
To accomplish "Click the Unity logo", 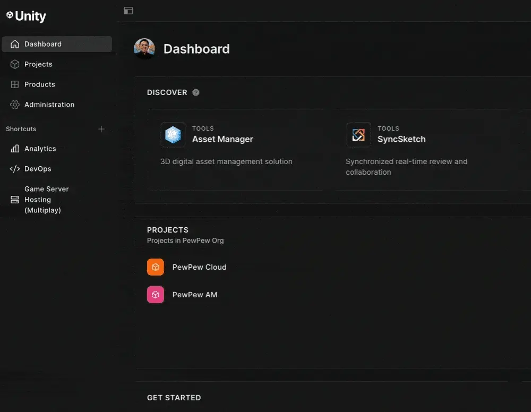I will [25, 16].
